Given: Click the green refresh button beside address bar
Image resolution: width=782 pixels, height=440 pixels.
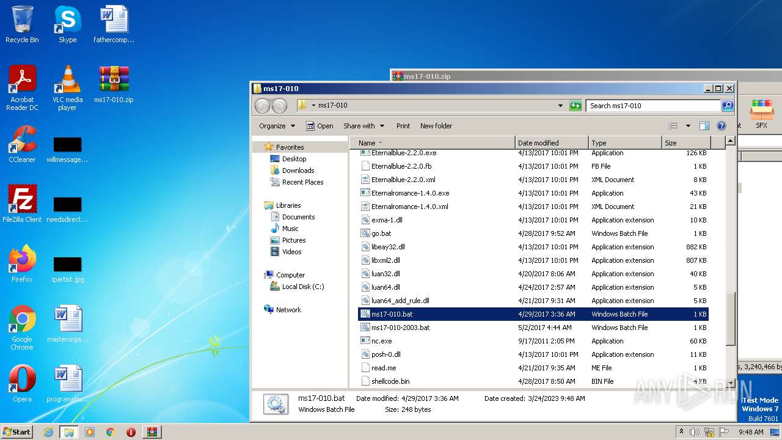Looking at the screenshot, I should 576,106.
